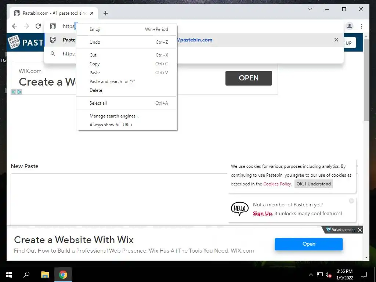Reload the Pastebin page
376x282 pixels.
pos(38,26)
